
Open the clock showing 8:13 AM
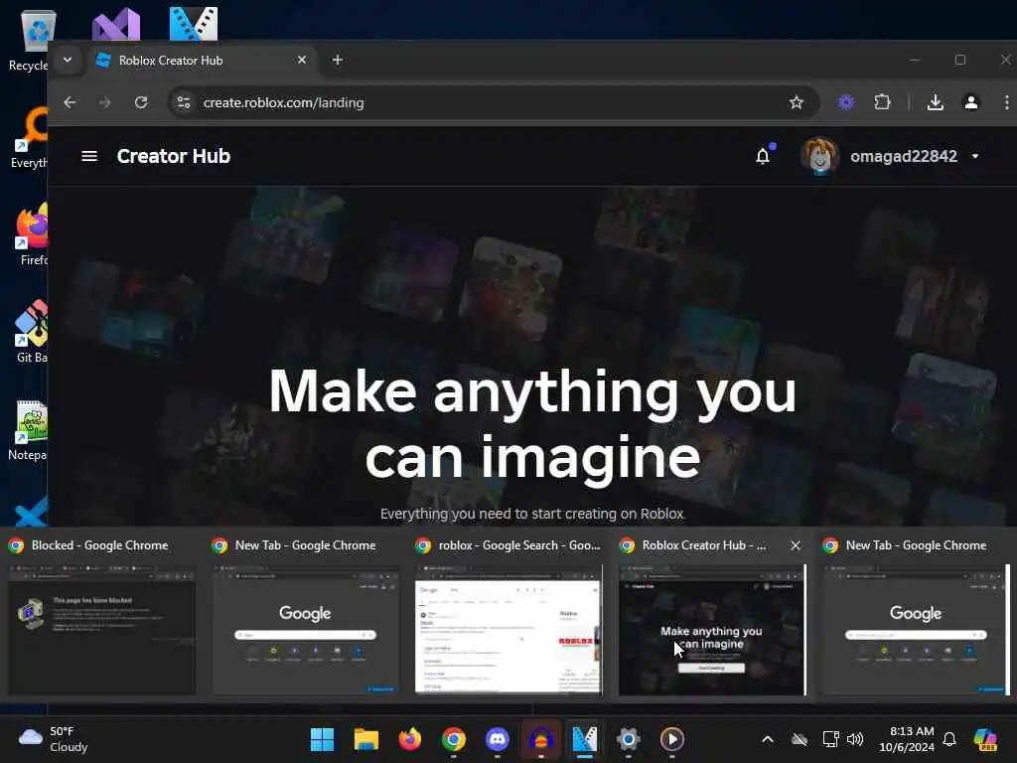pyautogui.click(x=906, y=739)
